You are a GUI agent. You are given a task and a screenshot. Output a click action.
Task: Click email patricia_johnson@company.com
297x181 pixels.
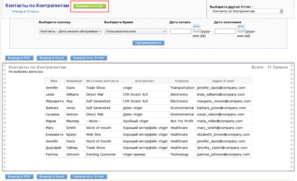click(x=223, y=155)
